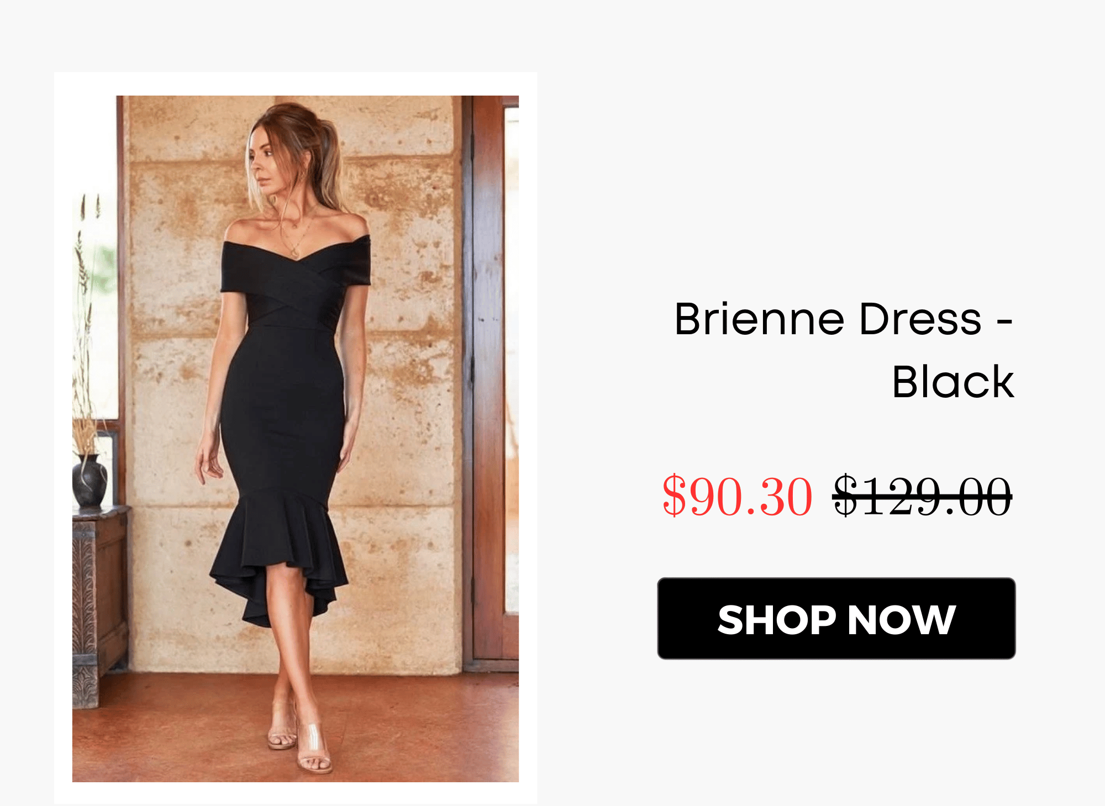
Task: Click the black vase in the photo
Action: pos(90,481)
